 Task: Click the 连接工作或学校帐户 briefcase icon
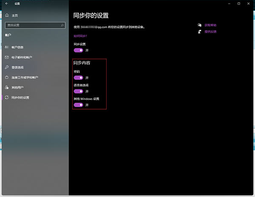7,77
